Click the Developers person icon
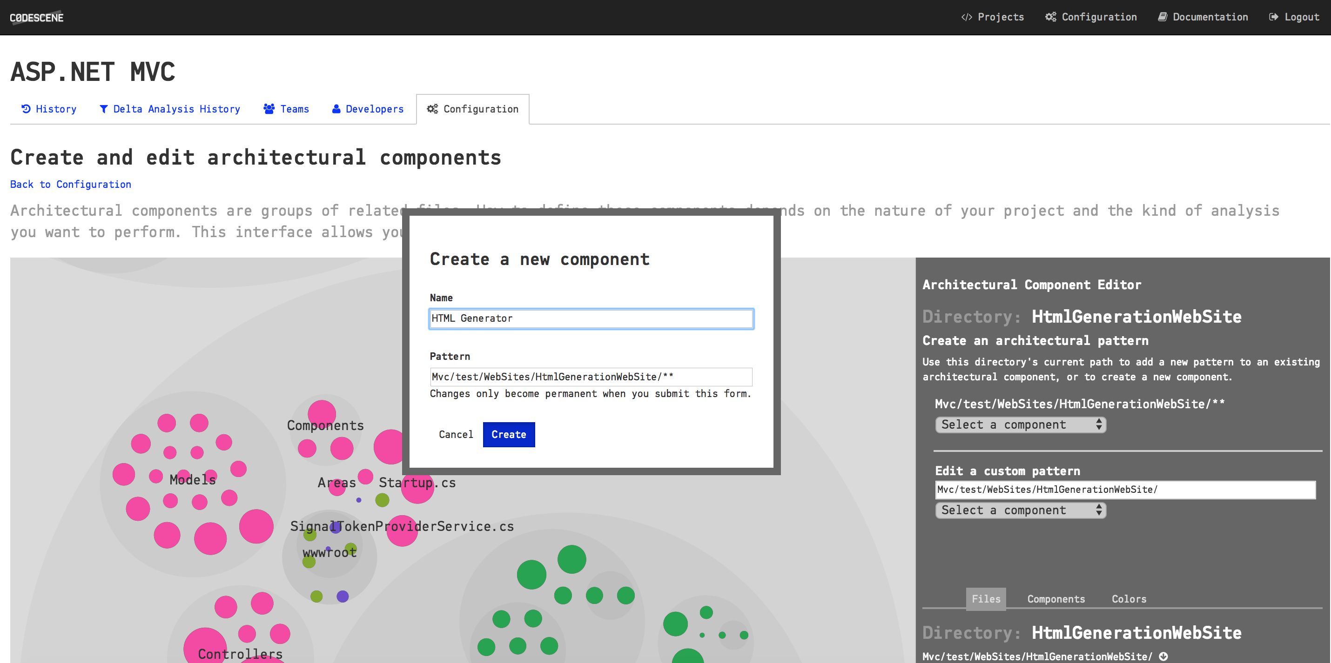Image resolution: width=1331 pixels, height=663 pixels. (x=336, y=109)
